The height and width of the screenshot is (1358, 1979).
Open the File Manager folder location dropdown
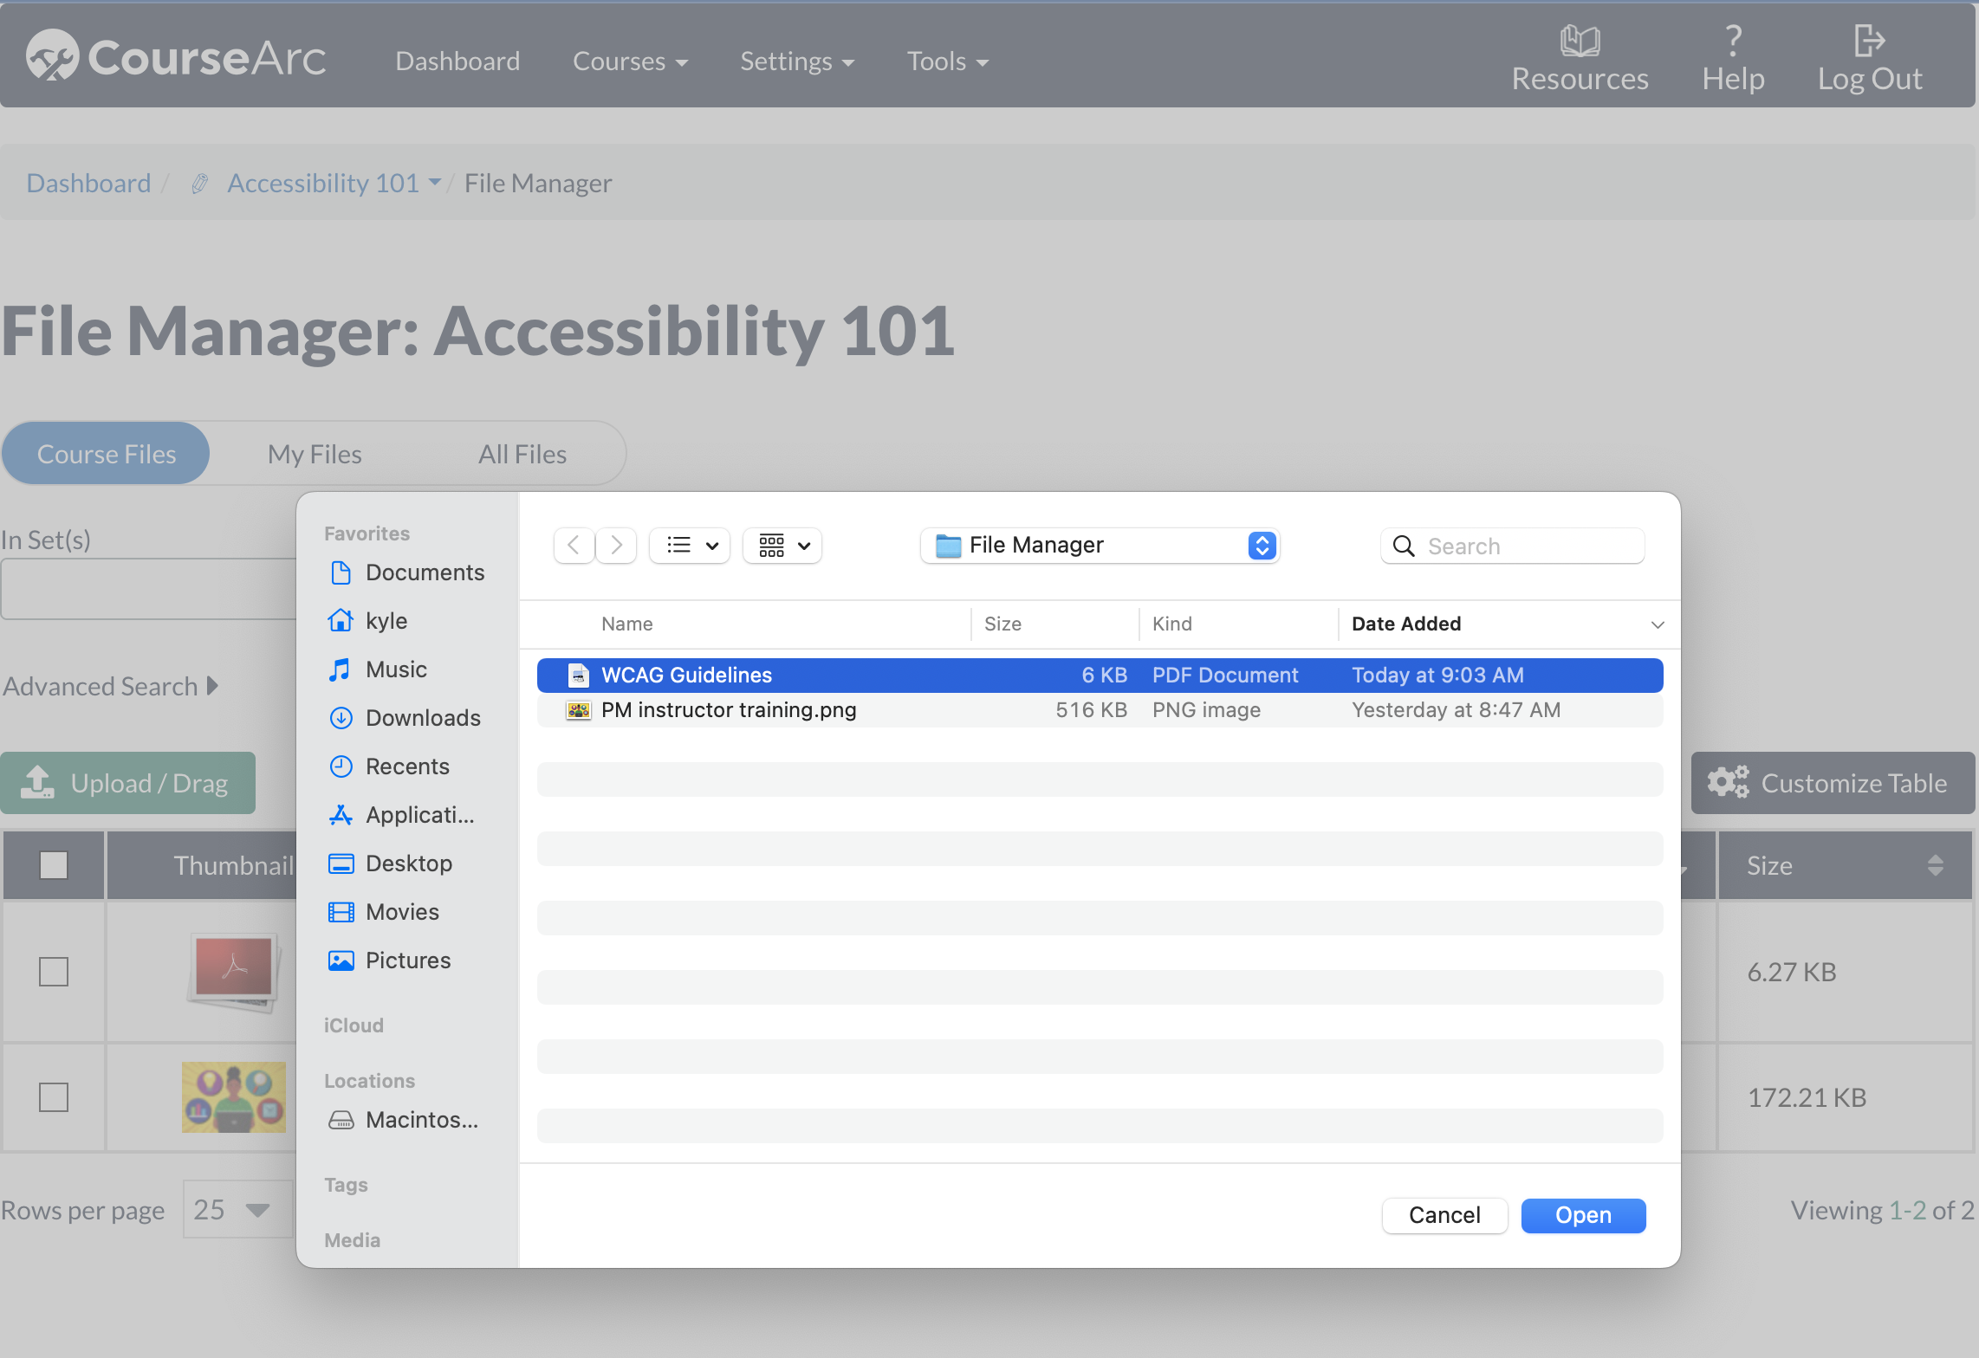(x=1099, y=546)
